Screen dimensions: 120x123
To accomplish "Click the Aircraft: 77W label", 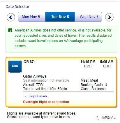I will click(33, 85).
